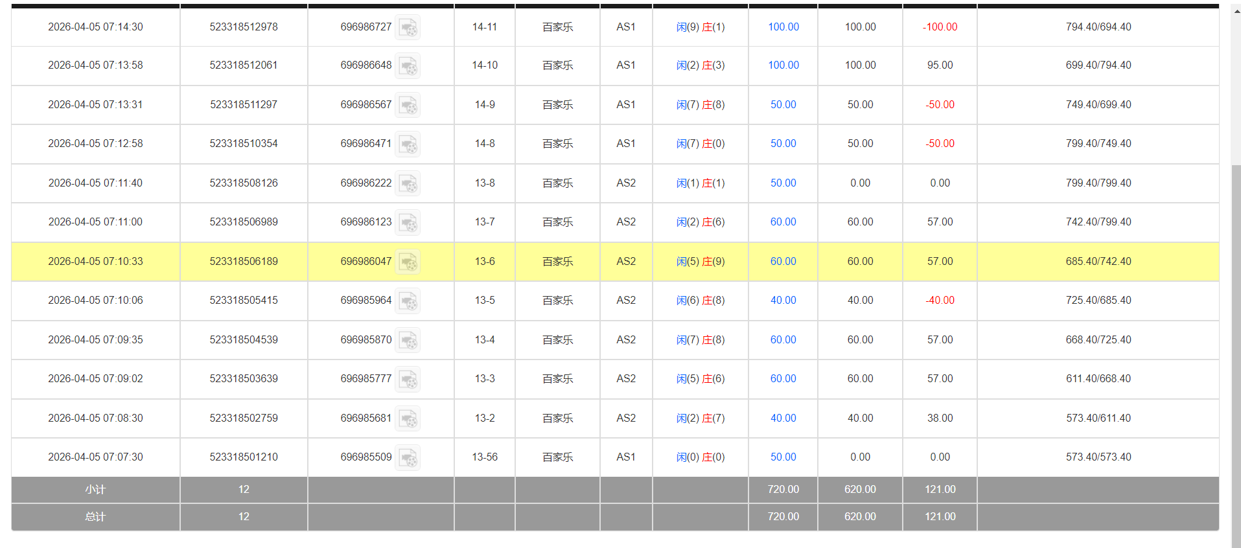This screenshot has width=1241, height=548.
Task: Click video replay icon for game 696986567
Action: pos(408,106)
